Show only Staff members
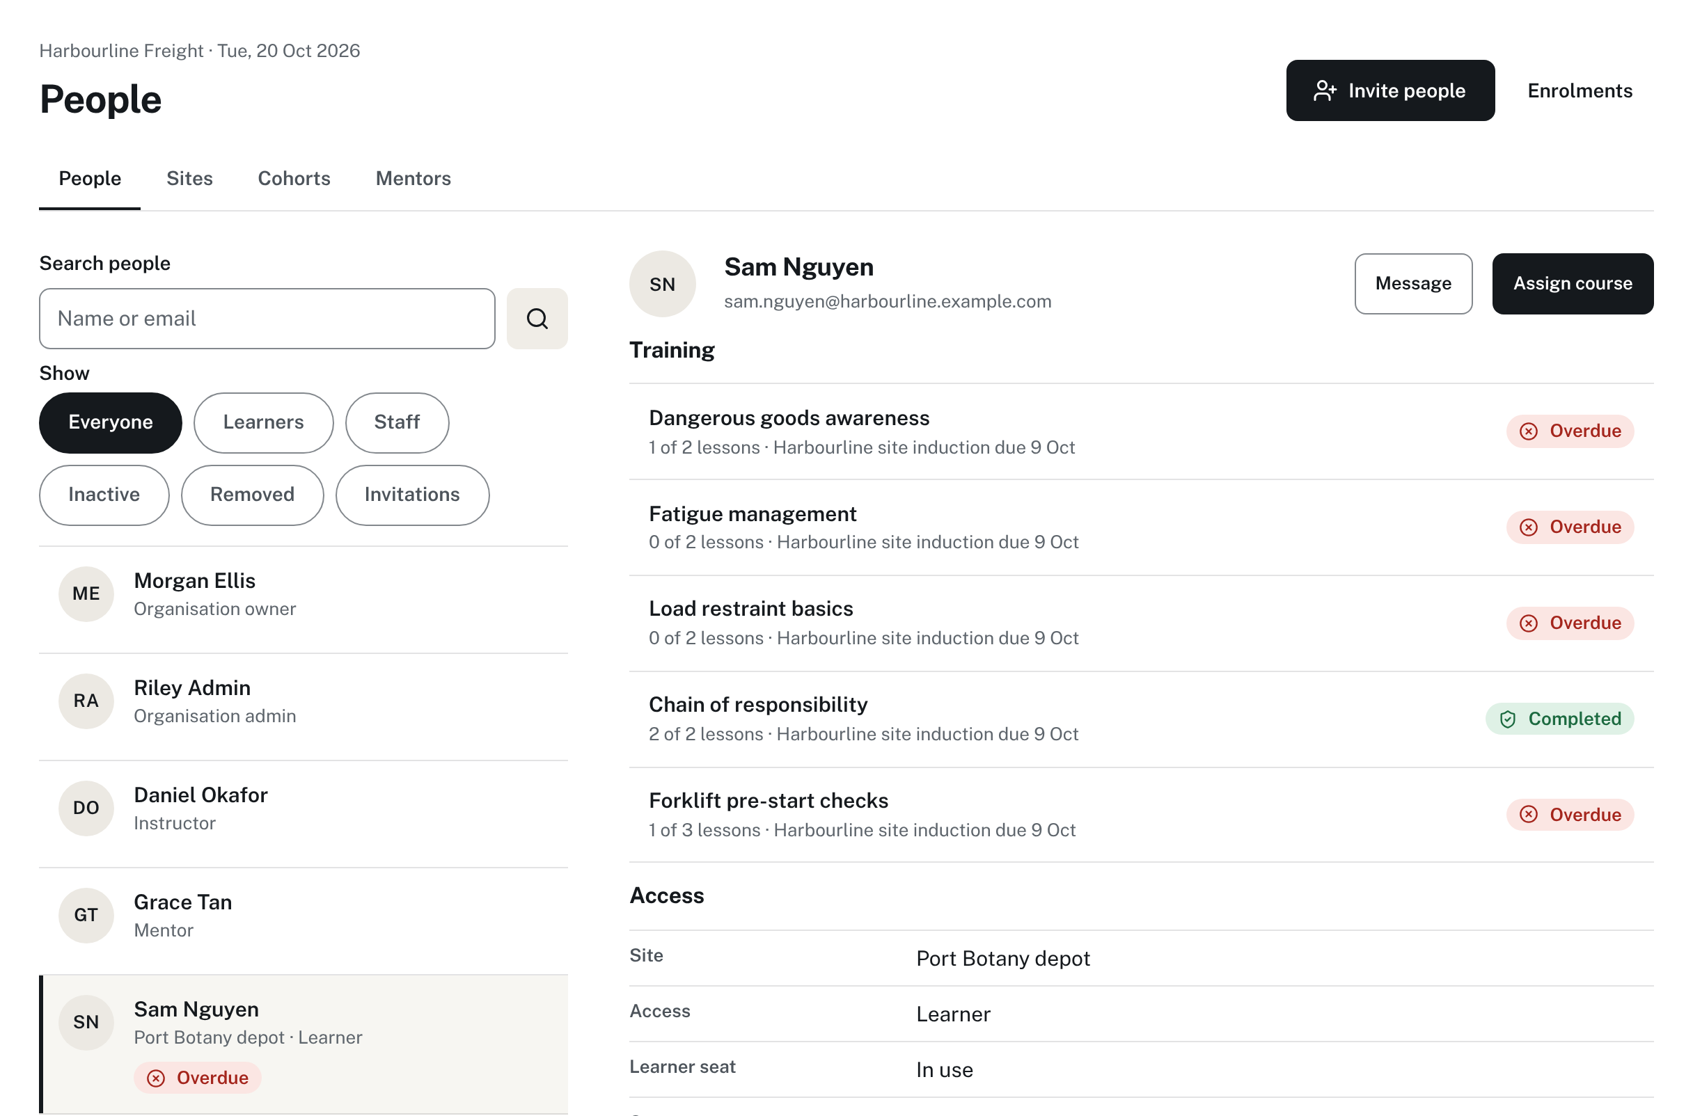Viewport: 1693px width, 1116px height. 397,422
